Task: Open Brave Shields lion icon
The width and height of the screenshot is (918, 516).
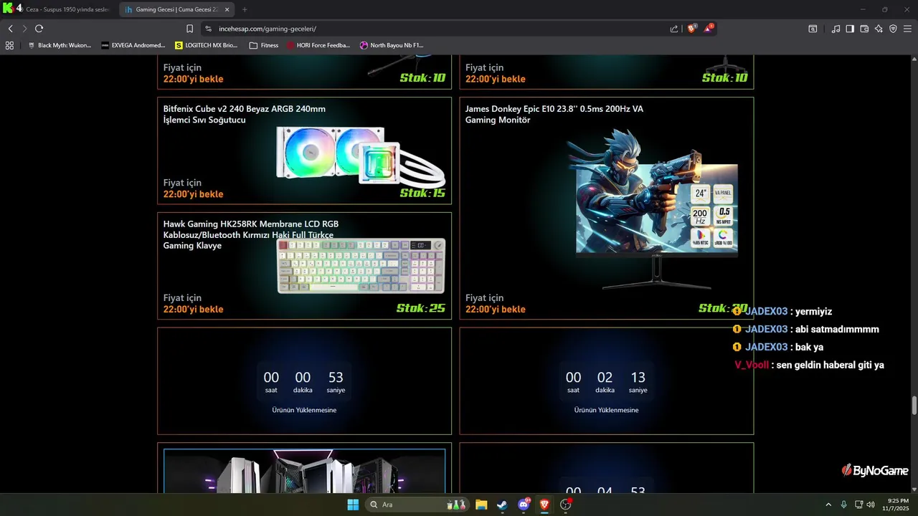Action: pos(691,29)
